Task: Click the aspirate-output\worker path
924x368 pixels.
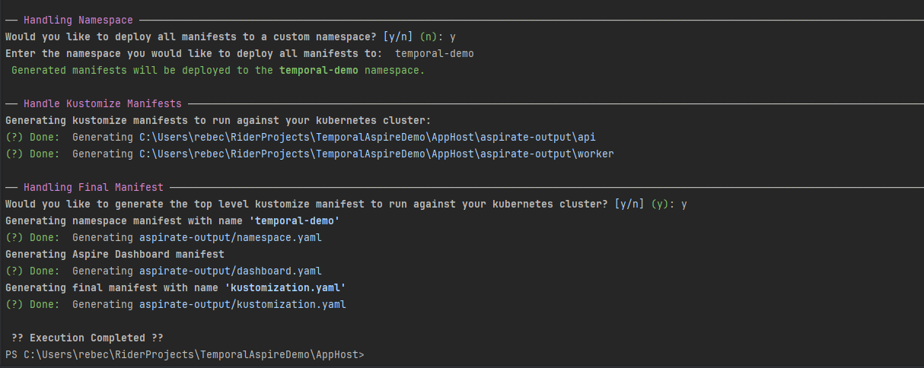Action: pos(377,154)
